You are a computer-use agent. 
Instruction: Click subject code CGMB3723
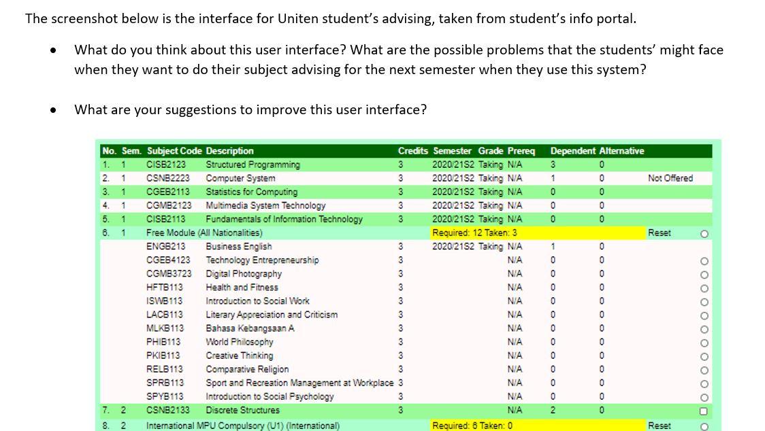tap(169, 273)
